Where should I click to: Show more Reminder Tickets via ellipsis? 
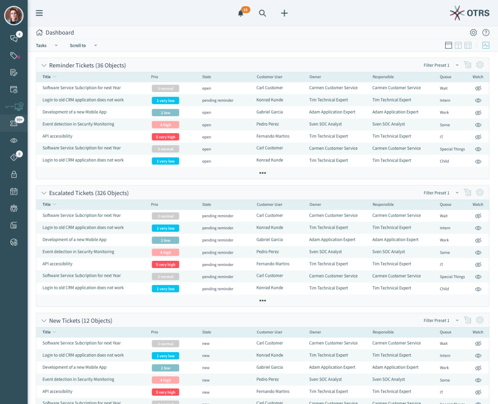[x=262, y=173]
